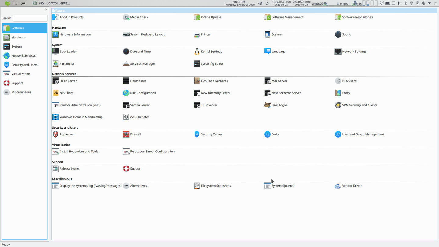This screenshot has width=439, height=247.
Task: Open AppArmor configuration
Action: [63, 134]
